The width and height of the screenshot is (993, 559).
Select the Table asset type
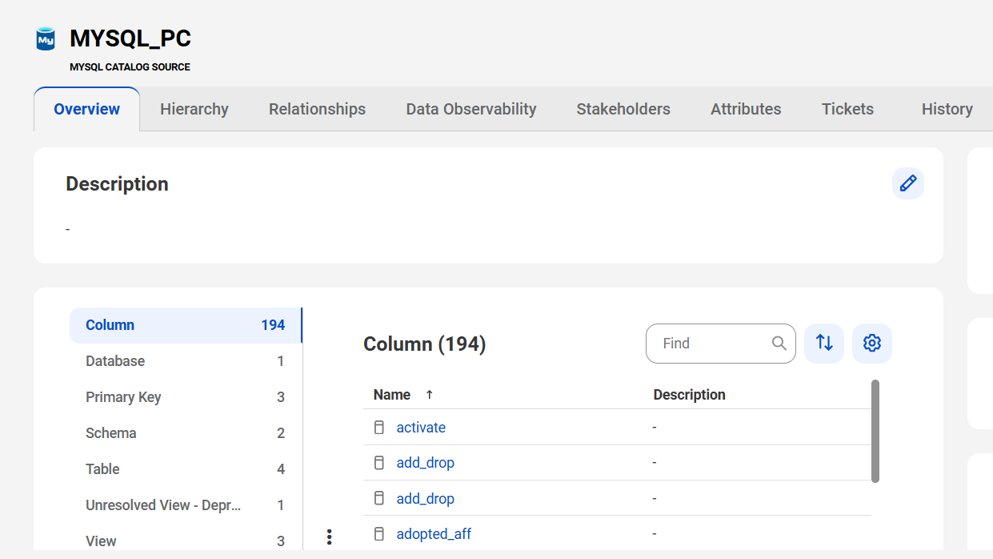[x=186, y=469]
